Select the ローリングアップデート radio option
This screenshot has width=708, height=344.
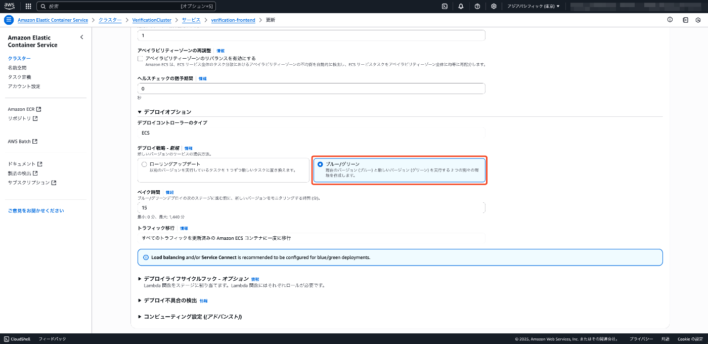[144, 164]
